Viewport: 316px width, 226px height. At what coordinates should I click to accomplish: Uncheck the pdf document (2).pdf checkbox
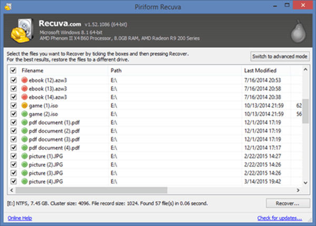pos(14,131)
